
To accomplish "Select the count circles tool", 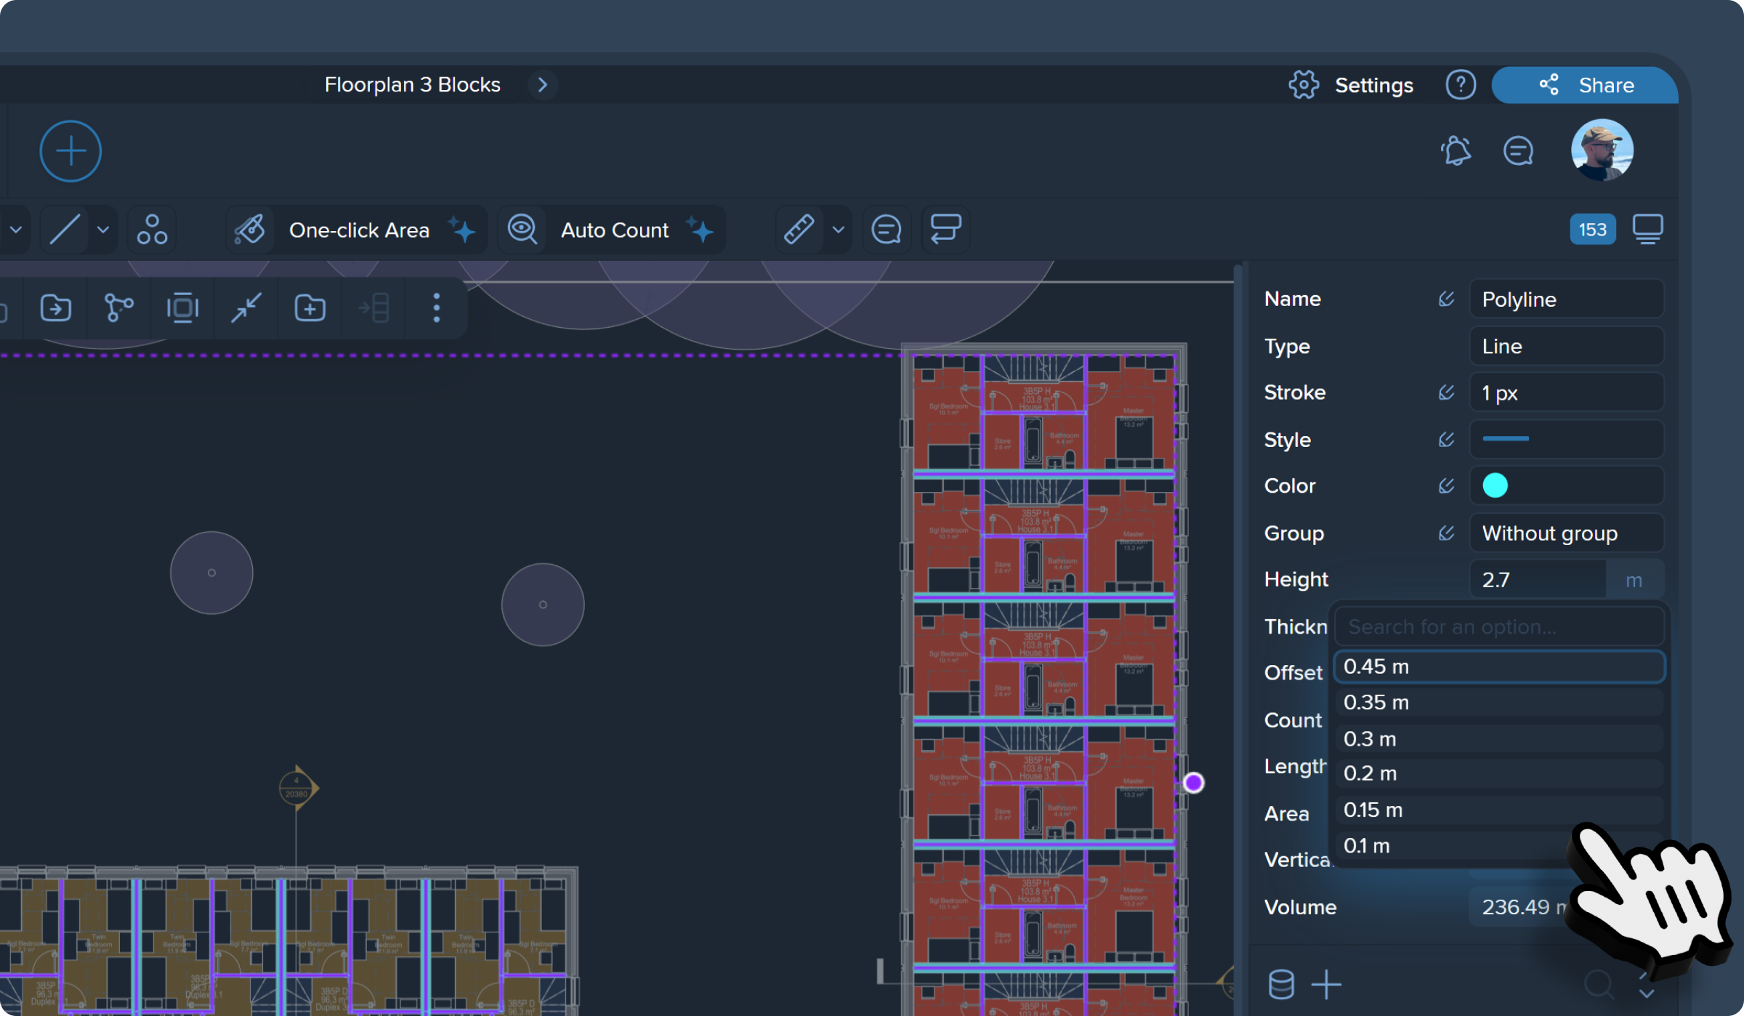I will point(152,230).
